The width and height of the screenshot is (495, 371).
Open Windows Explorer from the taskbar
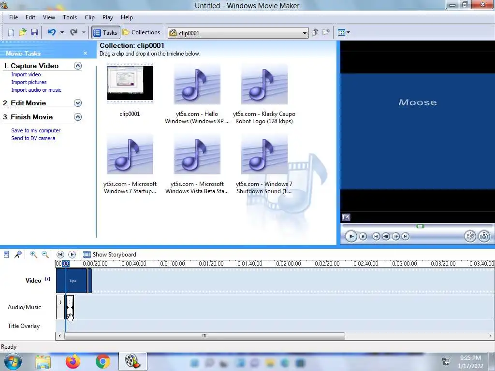click(43, 362)
